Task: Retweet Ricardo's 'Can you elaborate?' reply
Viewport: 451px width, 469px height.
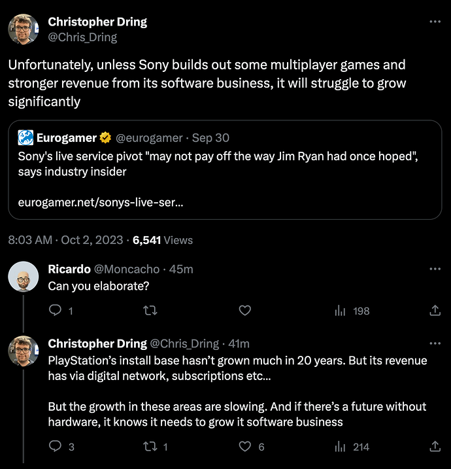Action: (150, 311)
